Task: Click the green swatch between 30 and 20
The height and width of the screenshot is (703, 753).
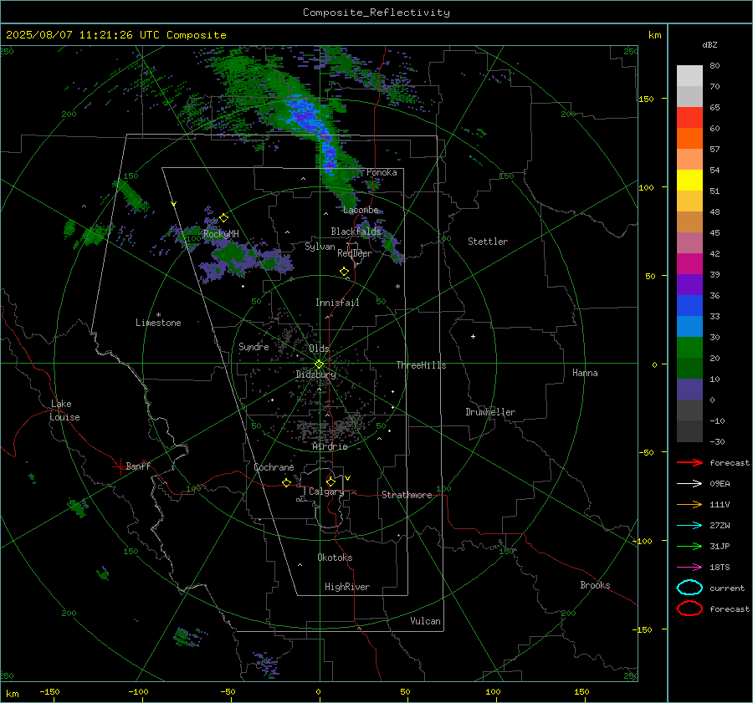Action: click(689, 348)
